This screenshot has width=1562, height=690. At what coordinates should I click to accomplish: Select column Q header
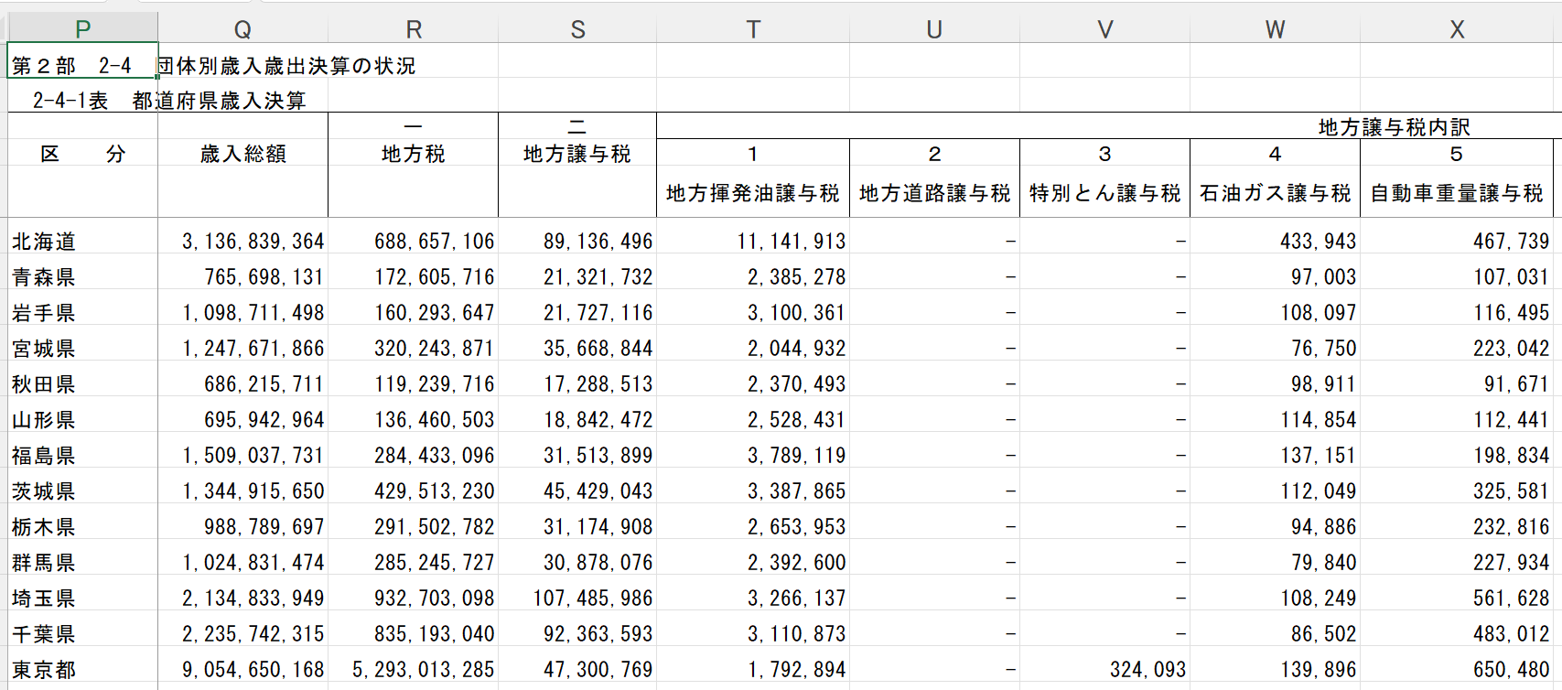coord(242,28)
